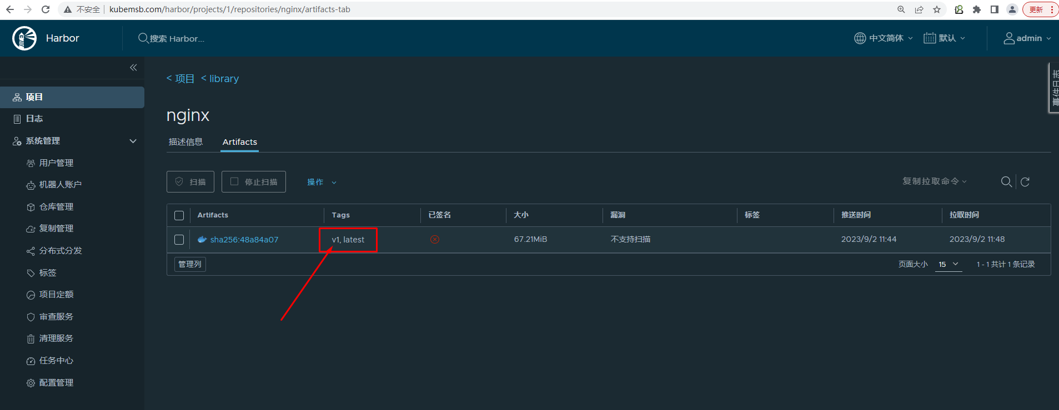
Task: Click browser 更新 update button
Action: click(1040, 9)
